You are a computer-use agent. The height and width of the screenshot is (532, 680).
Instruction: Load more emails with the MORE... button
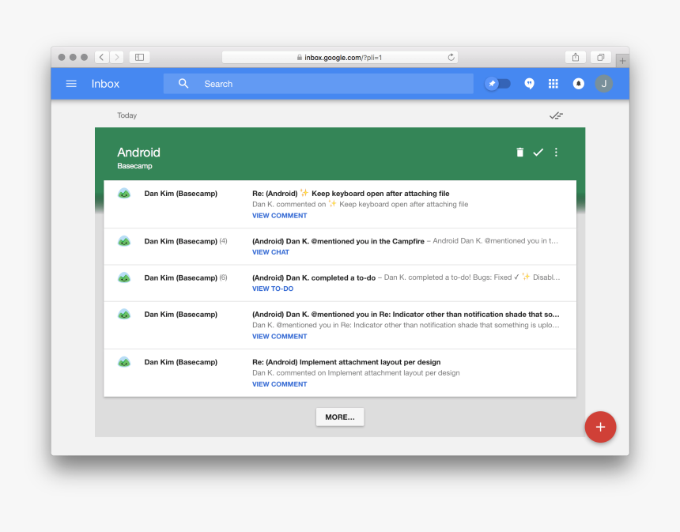pyautogui.click(x=340, y=417)
